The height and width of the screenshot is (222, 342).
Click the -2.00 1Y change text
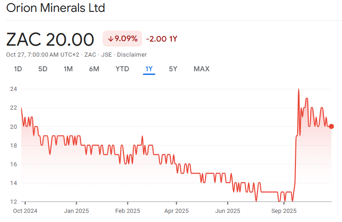click(162, 39)
